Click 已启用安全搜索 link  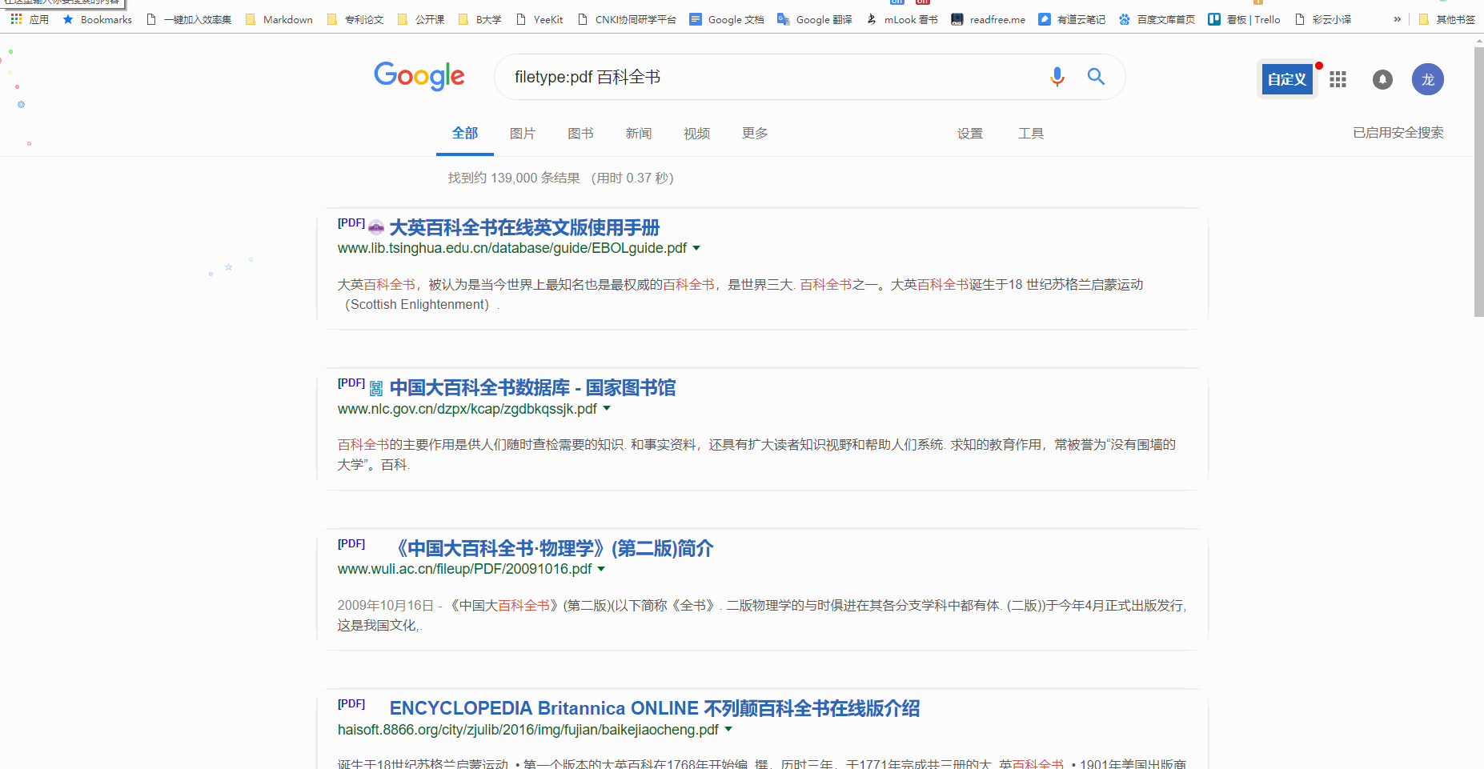point(1398,133)
